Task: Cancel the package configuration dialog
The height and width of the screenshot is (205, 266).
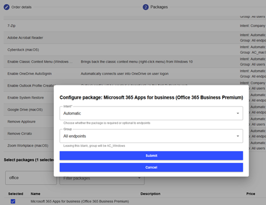Action: 151,167
